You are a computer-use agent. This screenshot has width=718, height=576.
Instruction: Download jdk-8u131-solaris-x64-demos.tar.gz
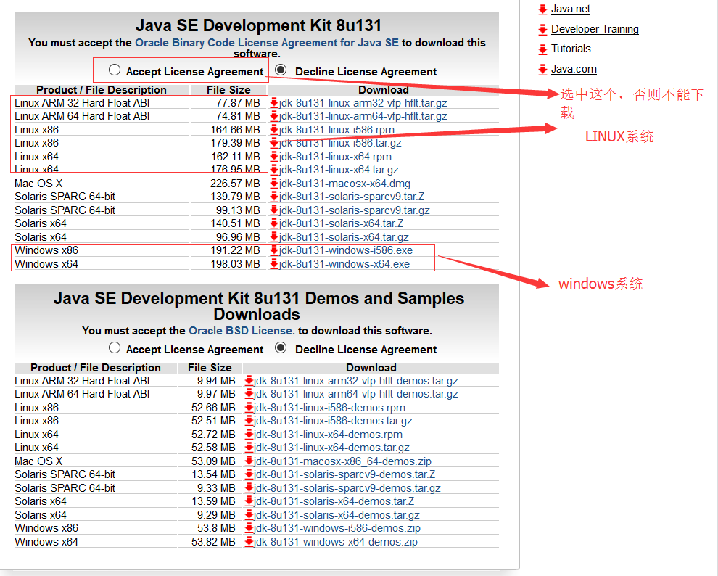tap(337, 515)
